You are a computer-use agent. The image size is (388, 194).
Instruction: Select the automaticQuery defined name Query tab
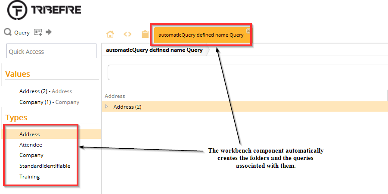[x=200, y=35]
